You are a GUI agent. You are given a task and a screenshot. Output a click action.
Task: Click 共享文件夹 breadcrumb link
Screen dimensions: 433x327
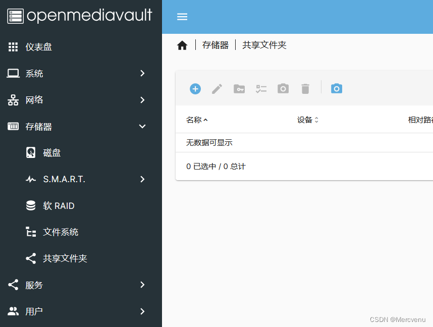[264, 45]
